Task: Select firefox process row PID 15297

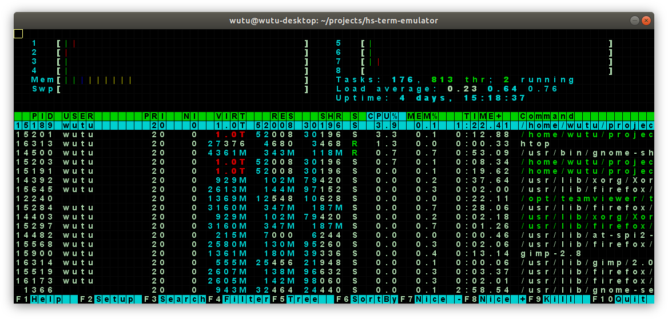Action: [x=335, y=226]
